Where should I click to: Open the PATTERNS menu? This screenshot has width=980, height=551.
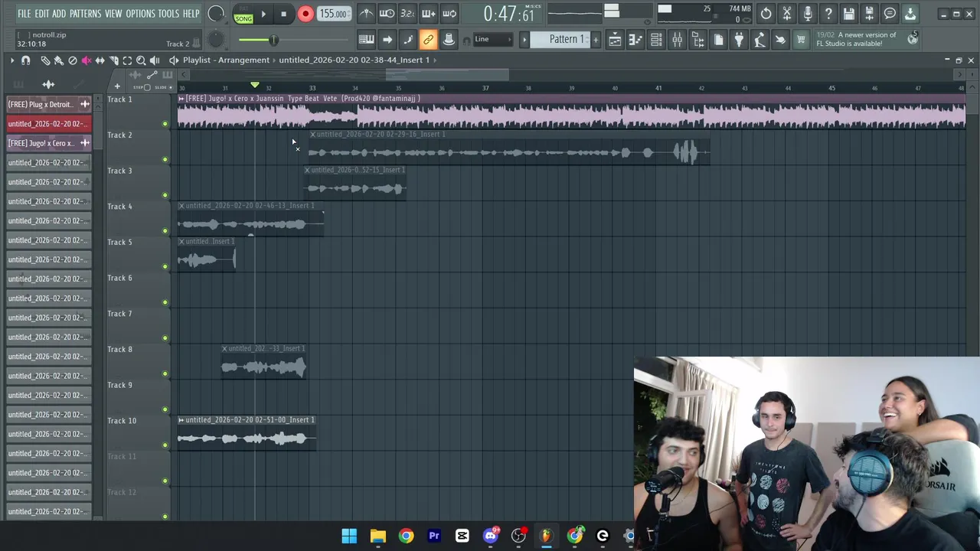[x=85, y=14]
